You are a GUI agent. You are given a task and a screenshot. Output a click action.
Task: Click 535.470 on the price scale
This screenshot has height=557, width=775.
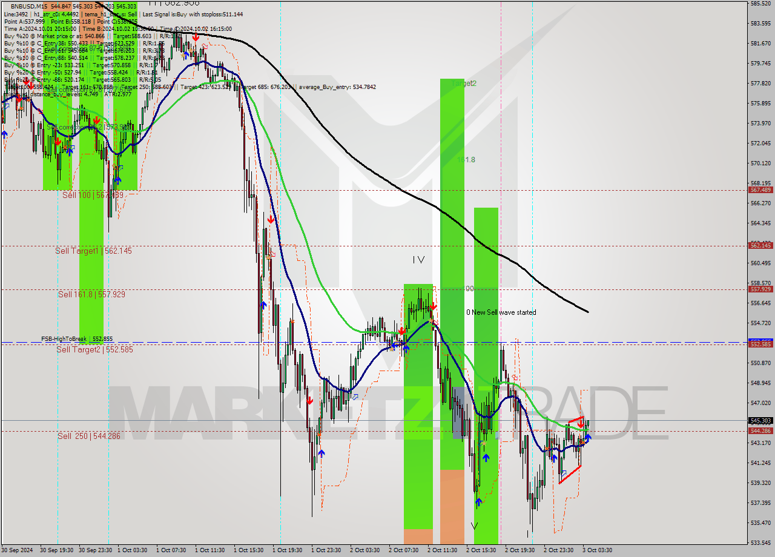click(x=760, y=522)
